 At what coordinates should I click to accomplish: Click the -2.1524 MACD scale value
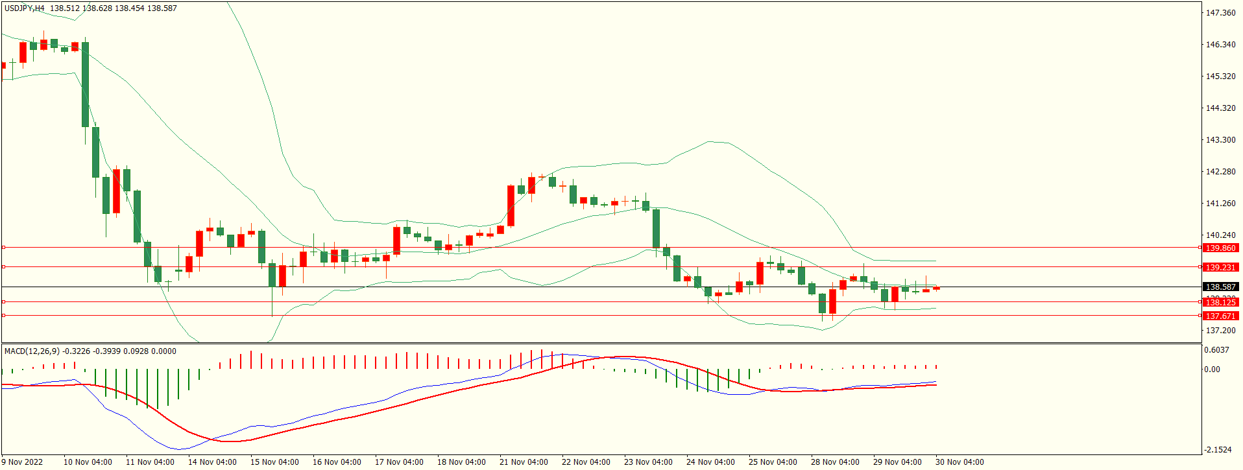1218,449
